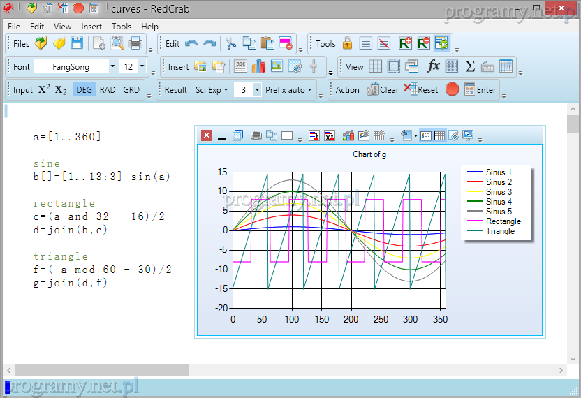The height and width of the screenshot is (398, 581).
Task: Open the Tools menu
Action: tap(122, 27)
